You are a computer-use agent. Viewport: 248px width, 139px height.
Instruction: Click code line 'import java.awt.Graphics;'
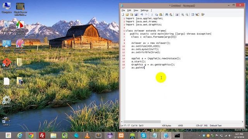point(144,25)
